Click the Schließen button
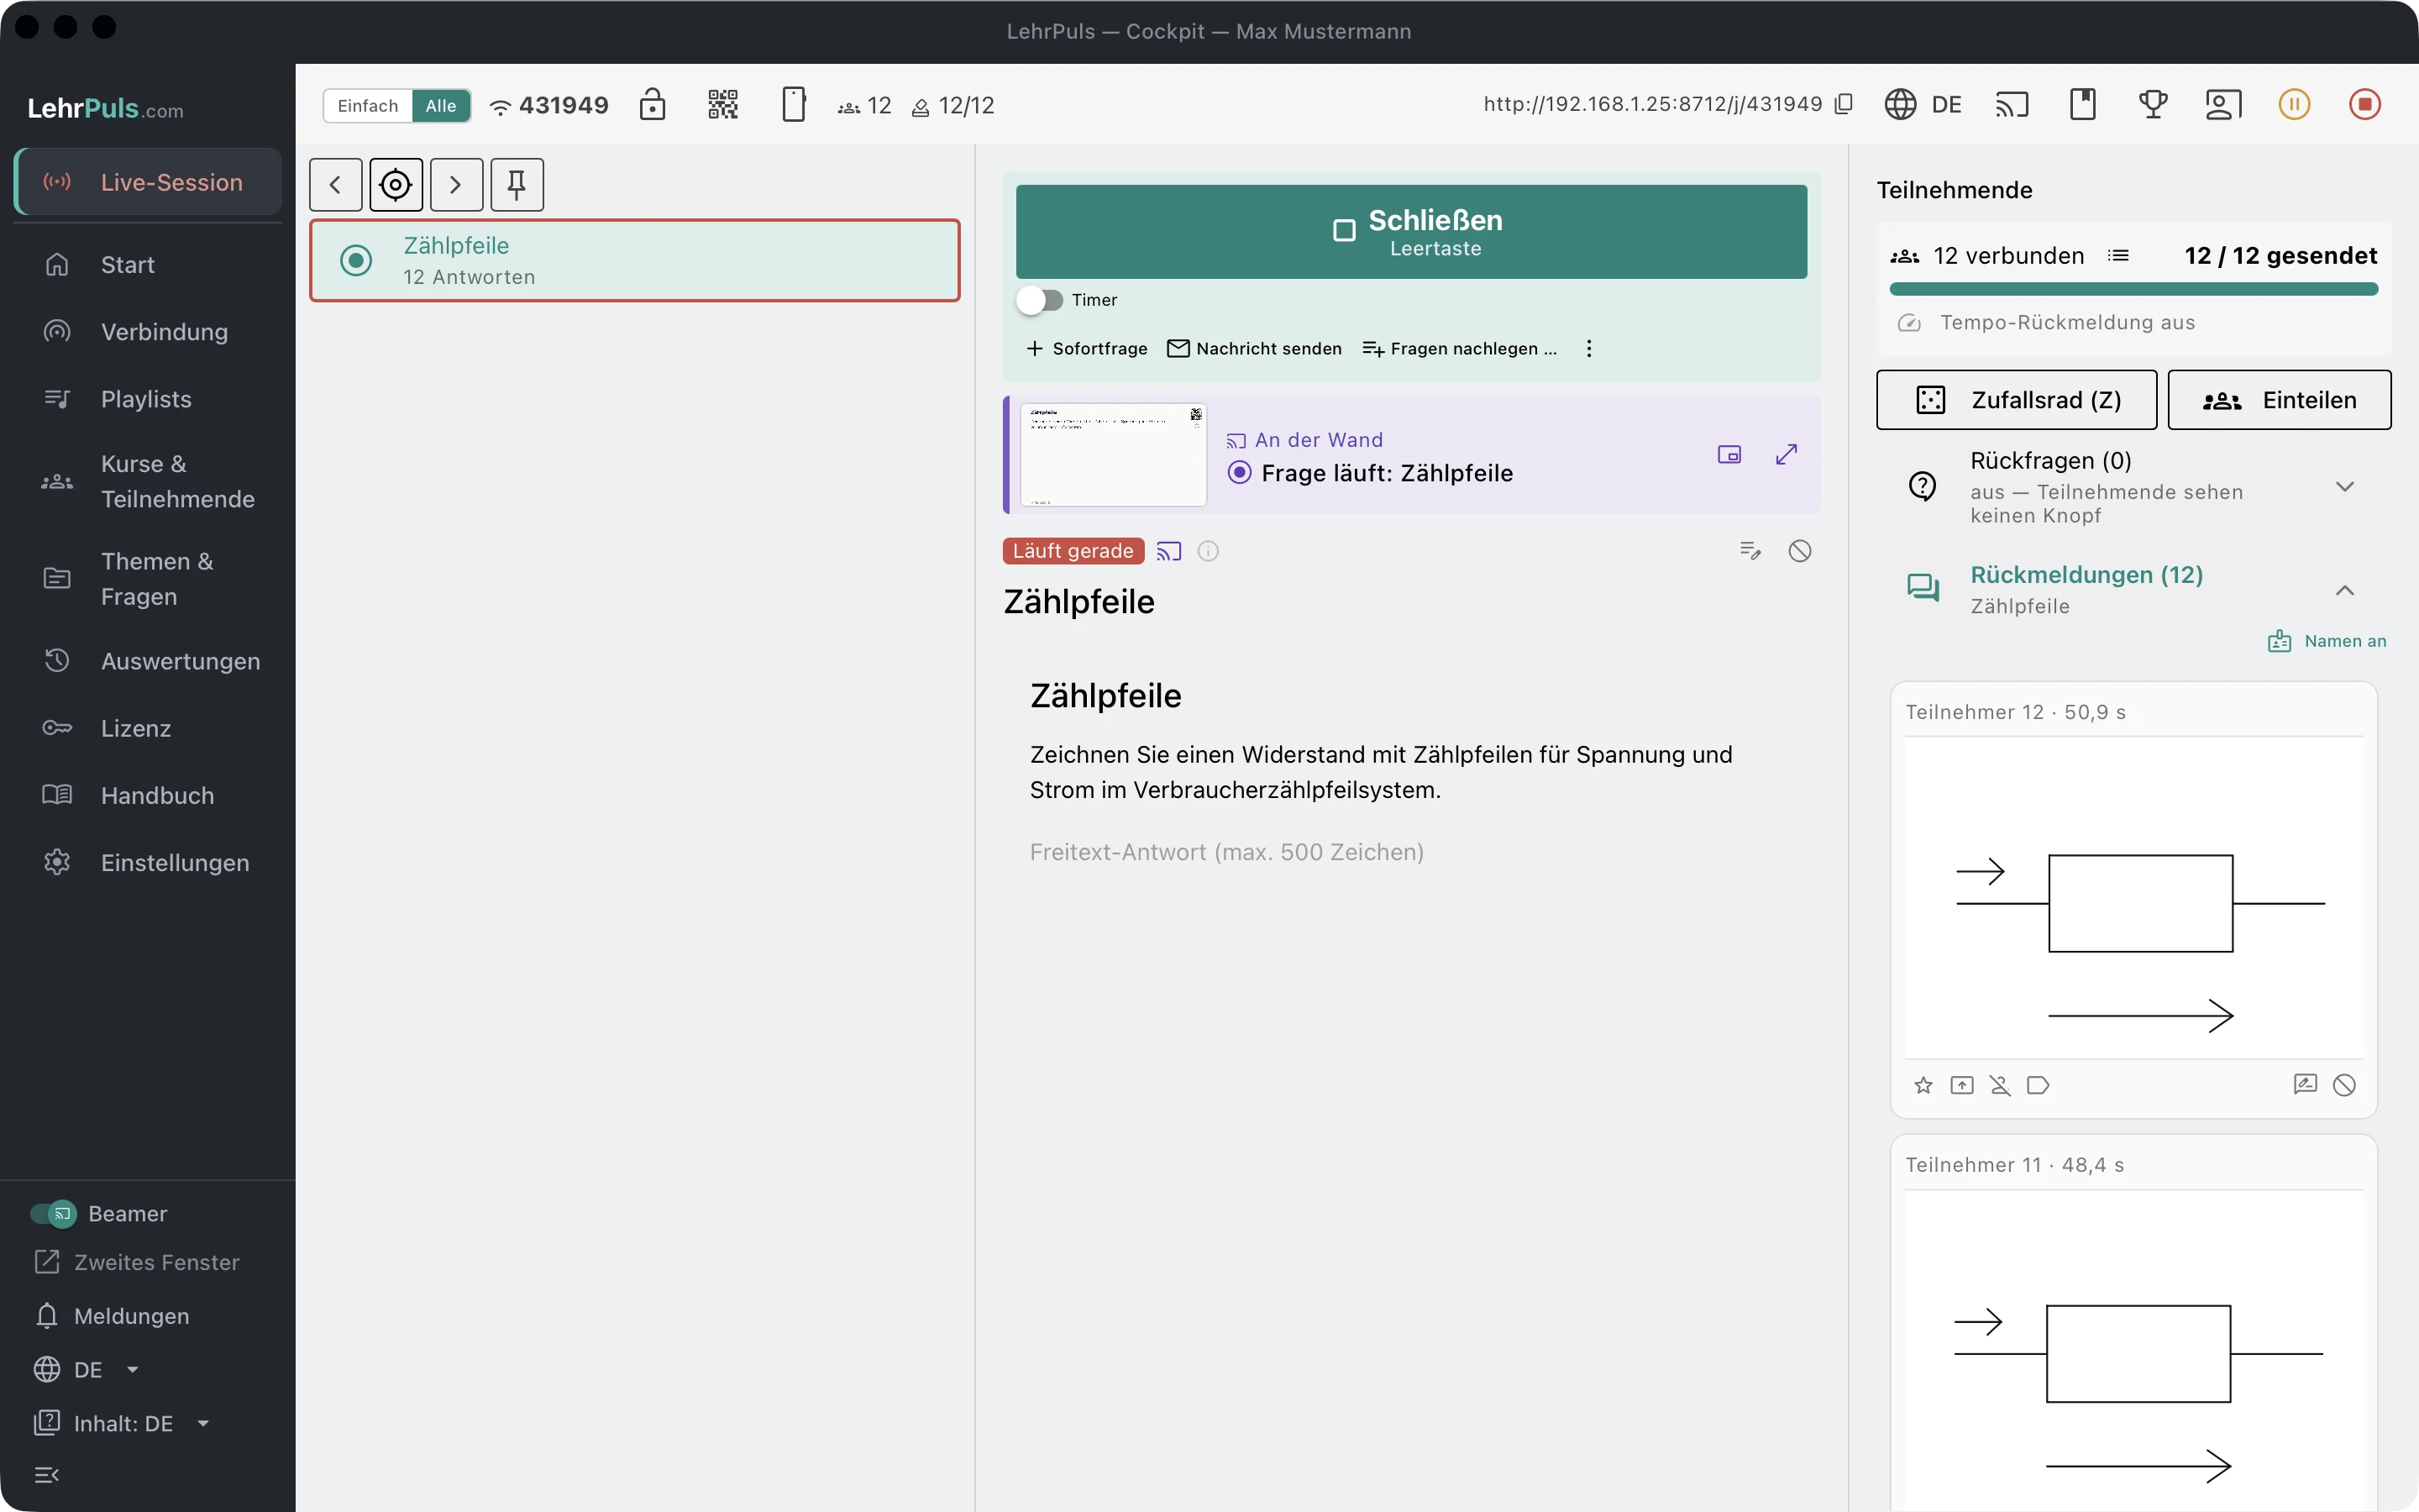This screenshot has height=1512, width=2419. [1411, 231]
